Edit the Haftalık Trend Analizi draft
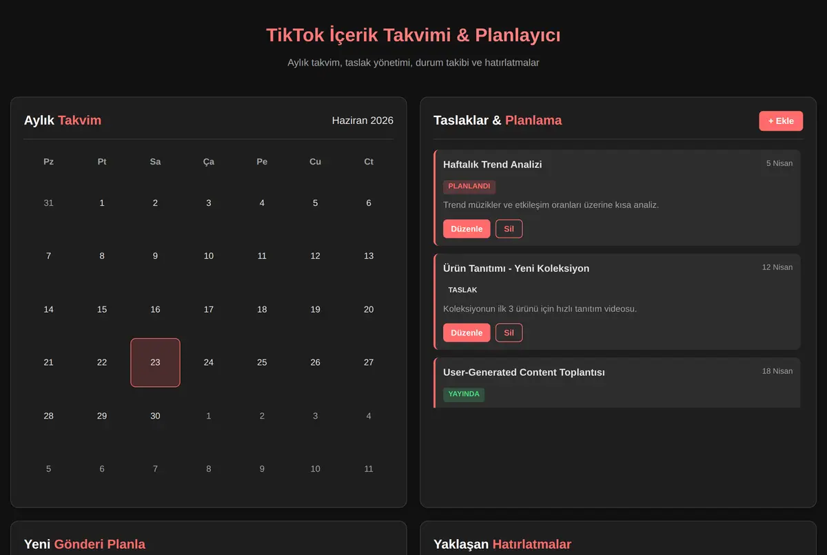 pos(467,229)
